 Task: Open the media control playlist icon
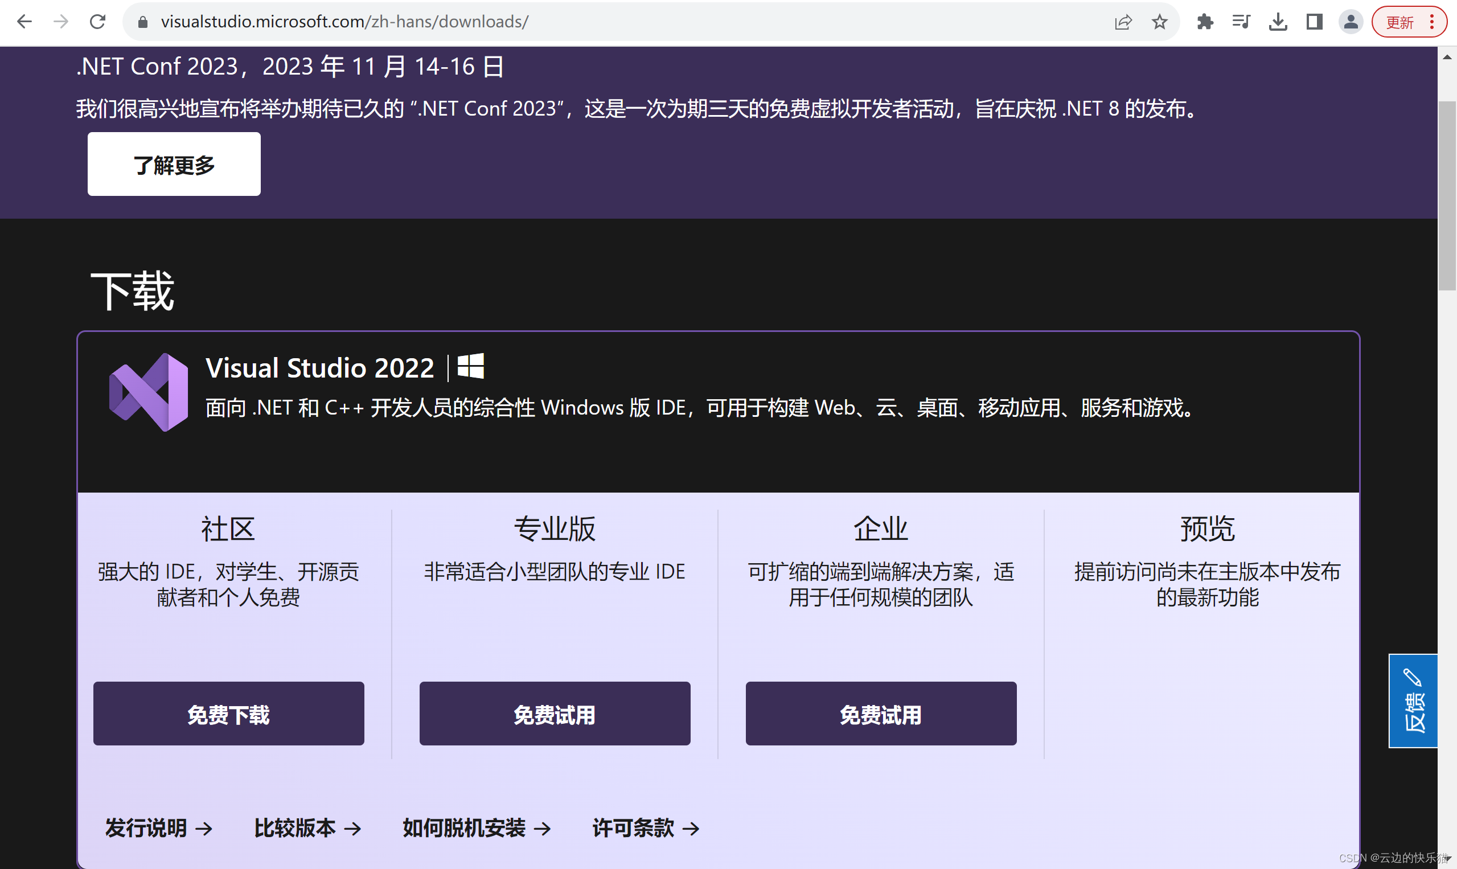point(1241,22)
